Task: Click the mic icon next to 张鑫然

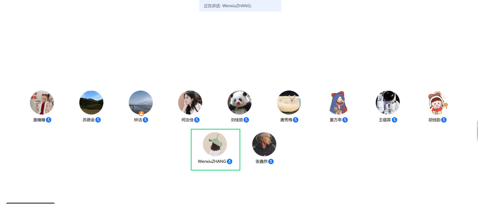Action: point(271,162)
